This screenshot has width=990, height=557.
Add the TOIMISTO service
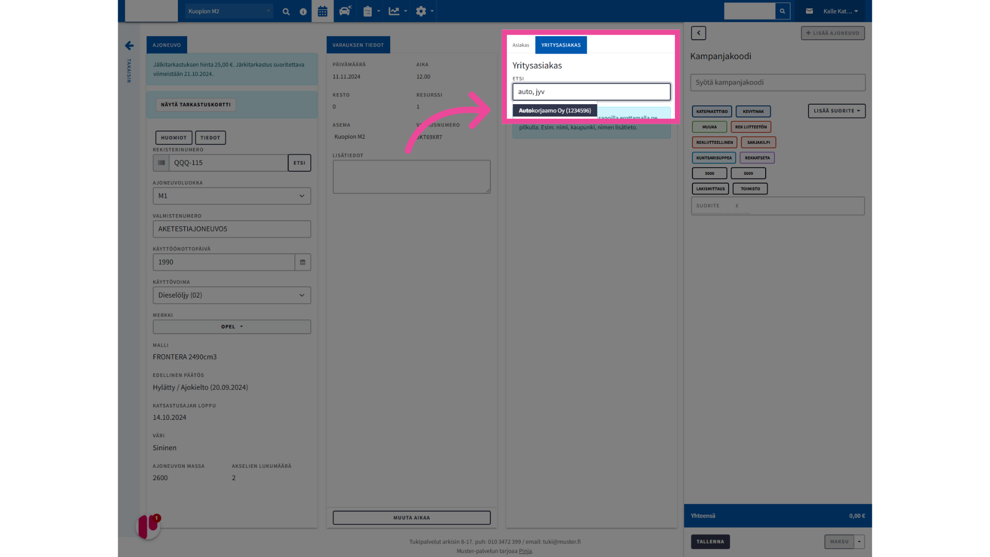pyautogui.click(x=750, y=189)
